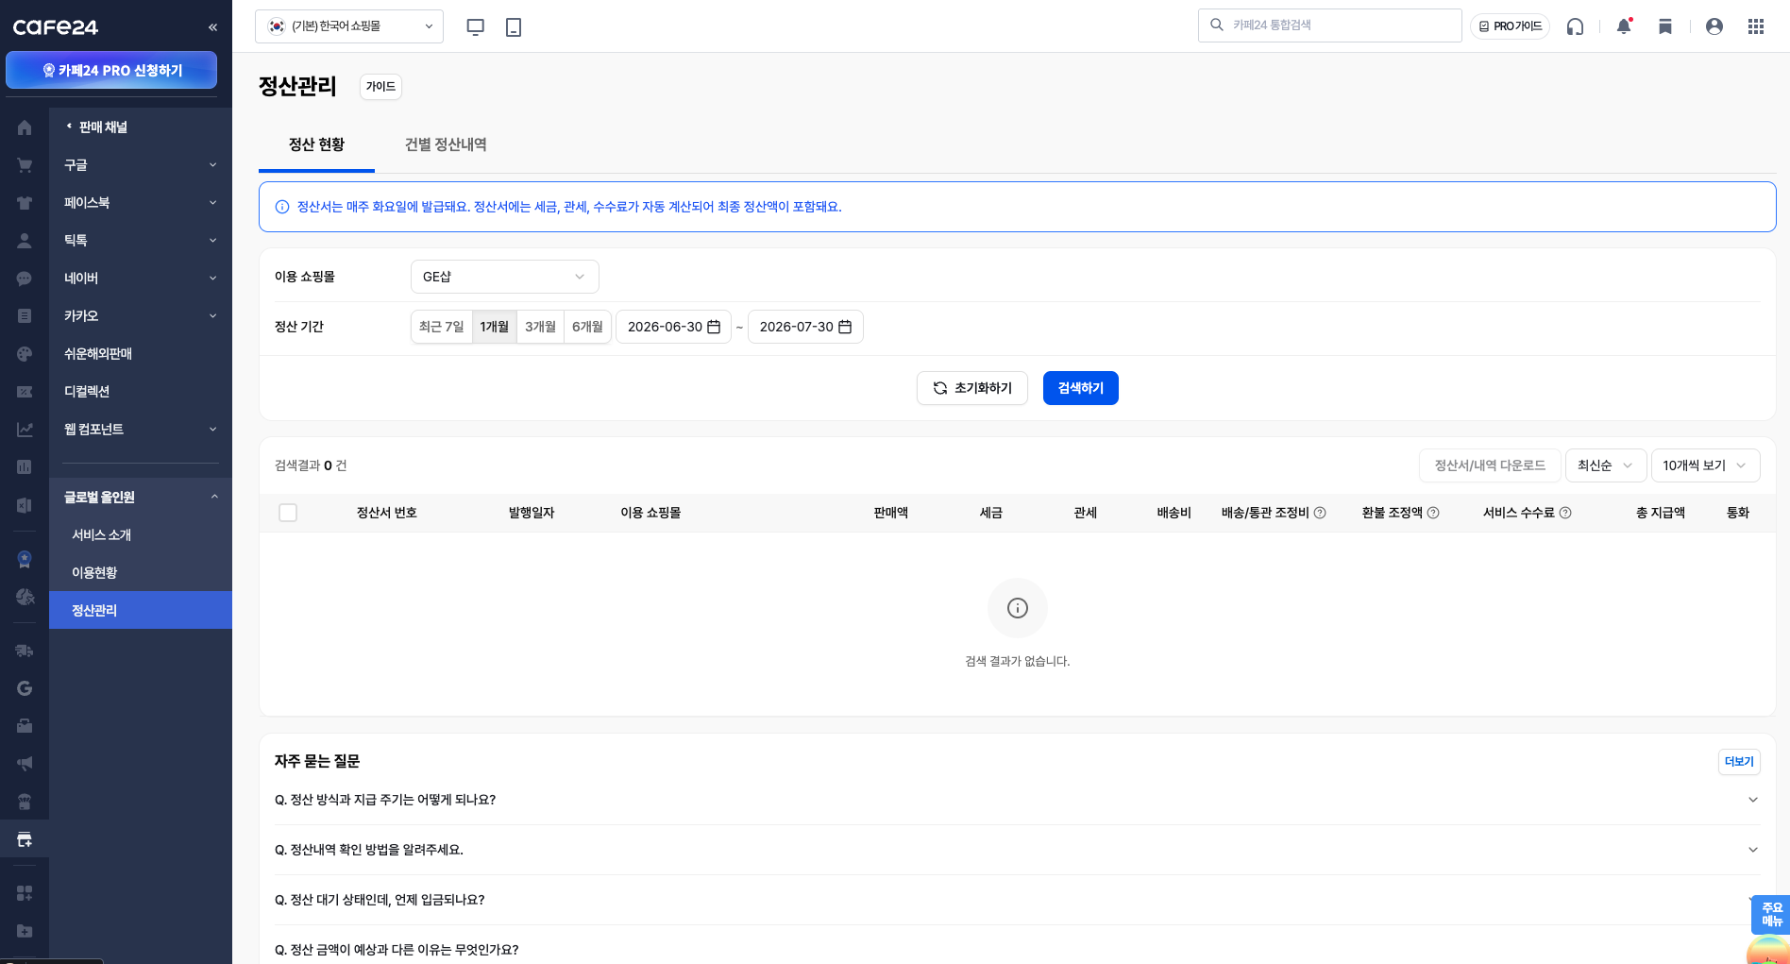Open the megaphone marketing icon
Screen dimensions: 1790x964
[x=25, y=763]
